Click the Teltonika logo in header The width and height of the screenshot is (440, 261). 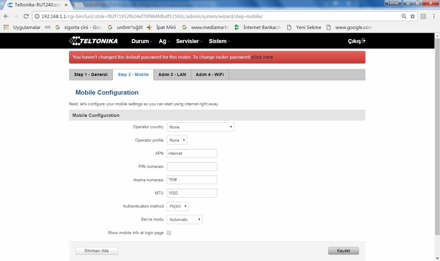tap(94, 41)
